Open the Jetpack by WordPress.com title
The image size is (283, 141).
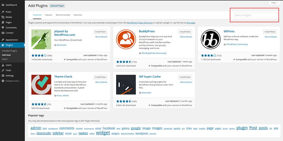pyautogui.click(x=65, y=33)
